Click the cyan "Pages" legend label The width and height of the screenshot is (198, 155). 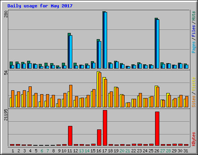tap(194, 47)
